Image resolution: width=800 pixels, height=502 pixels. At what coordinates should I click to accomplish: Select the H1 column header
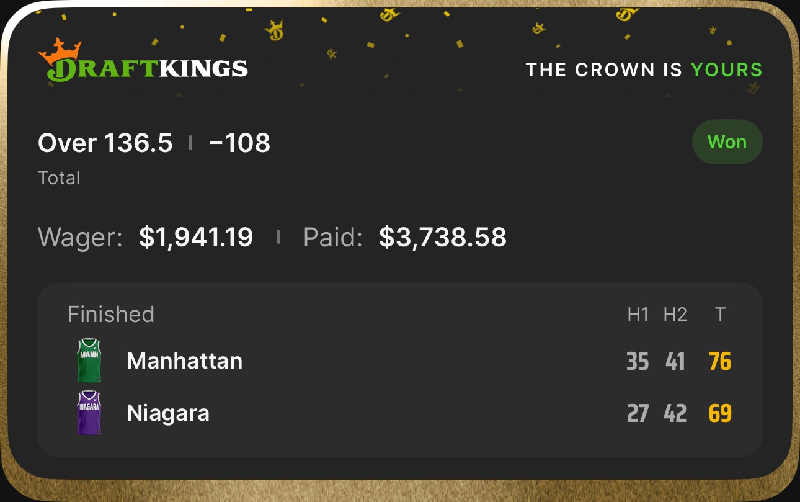point(638,315)
